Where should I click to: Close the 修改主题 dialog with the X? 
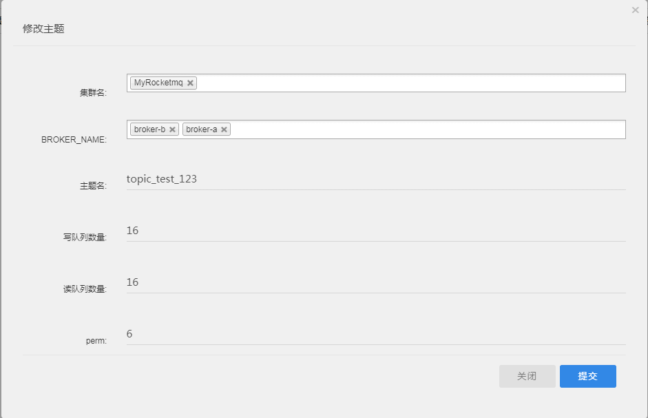click(x=635, y=10)
